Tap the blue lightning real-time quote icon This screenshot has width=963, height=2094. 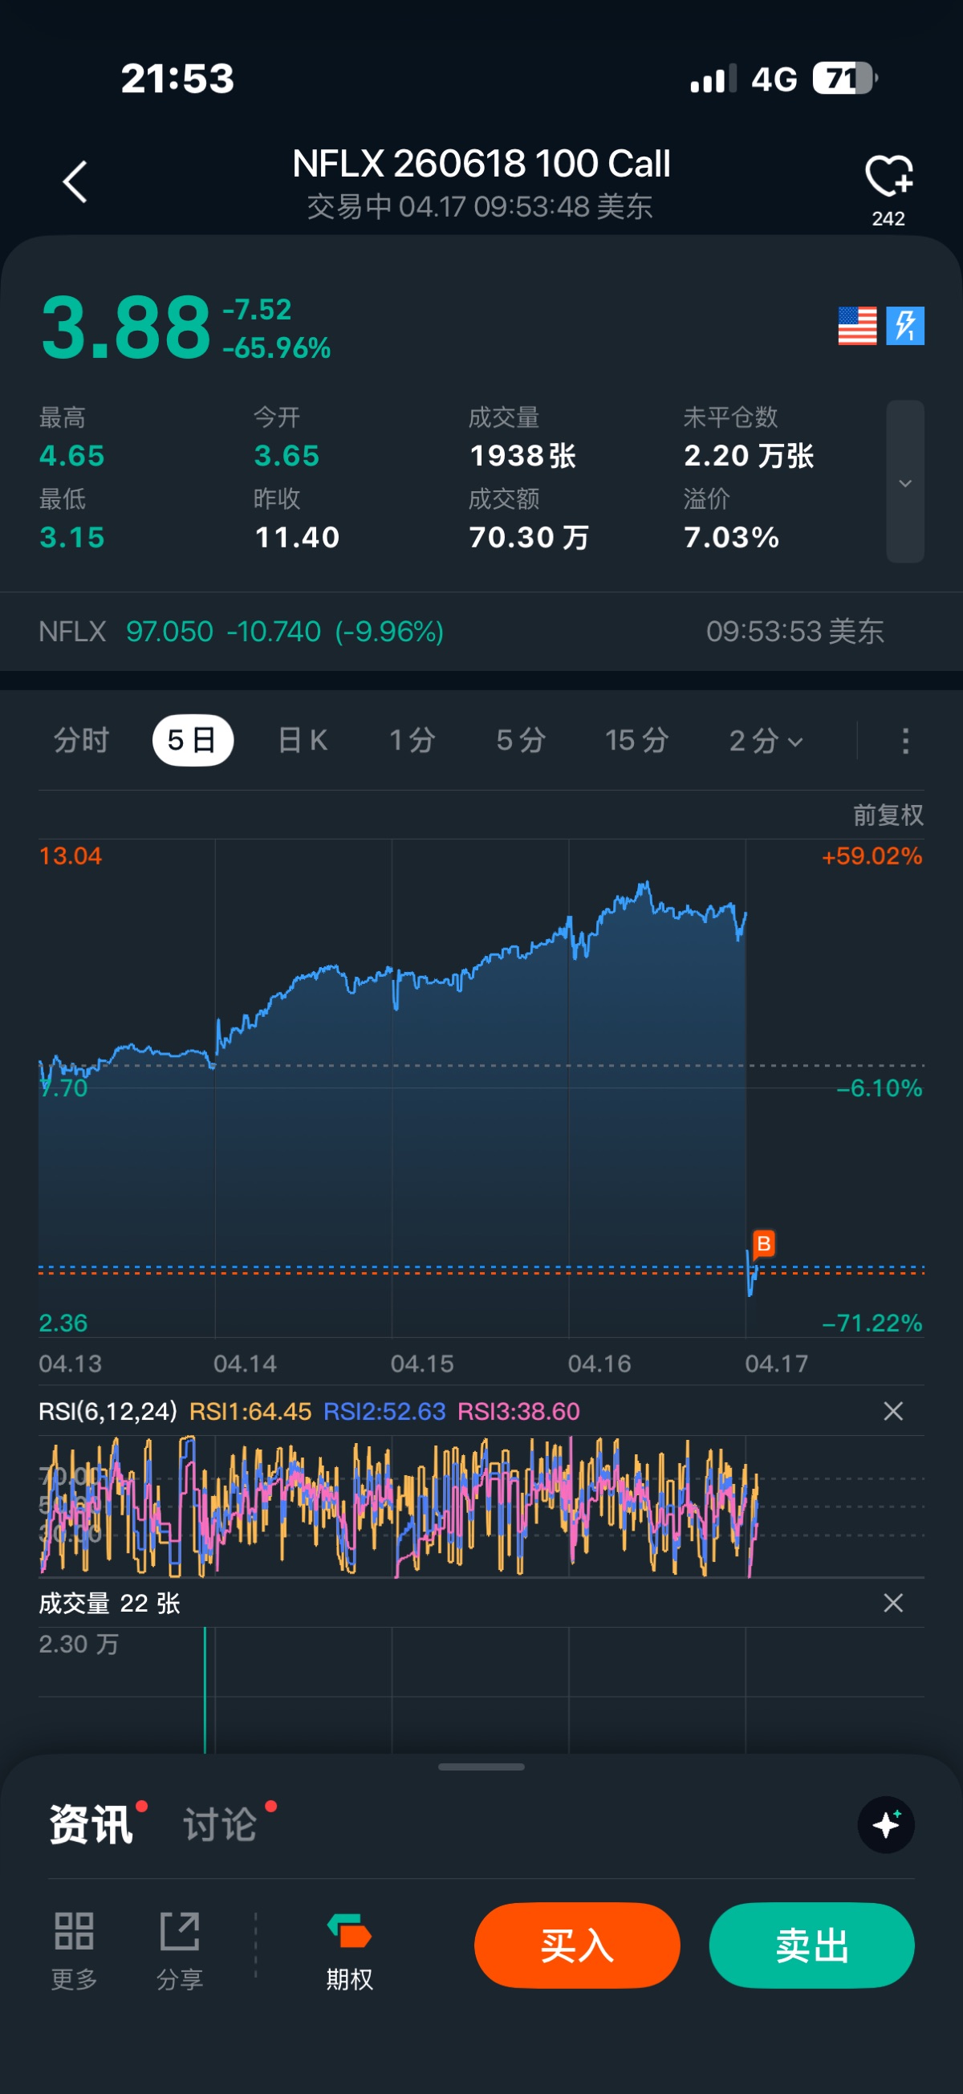[x=905, y=326]
